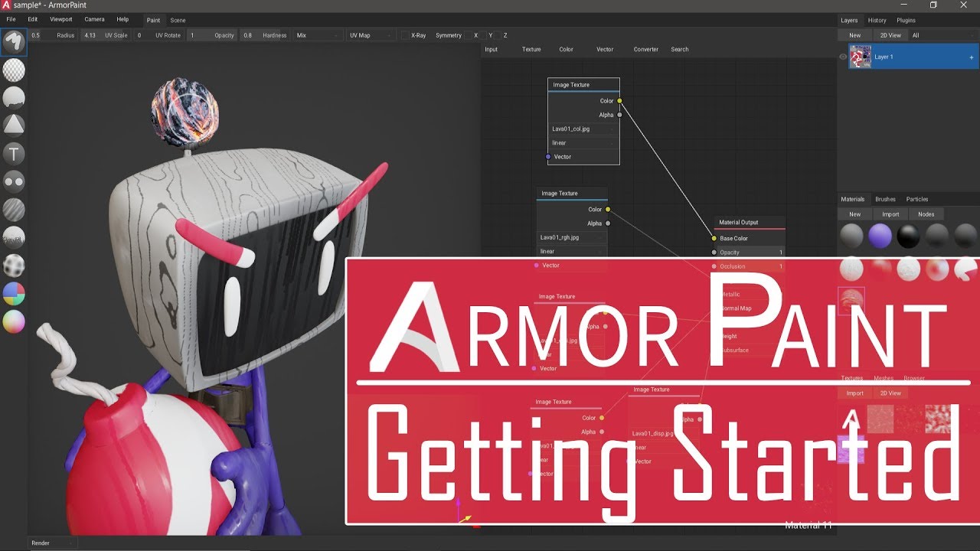Switch to the History tab
This screenshot has height=551, width=980.
(x=877, y=21)
